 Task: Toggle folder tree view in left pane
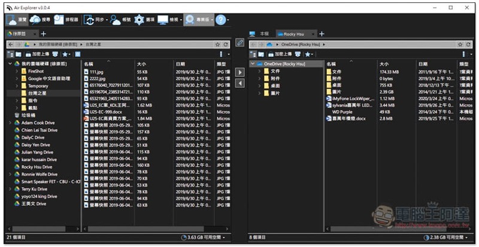[x=10, y=54]
